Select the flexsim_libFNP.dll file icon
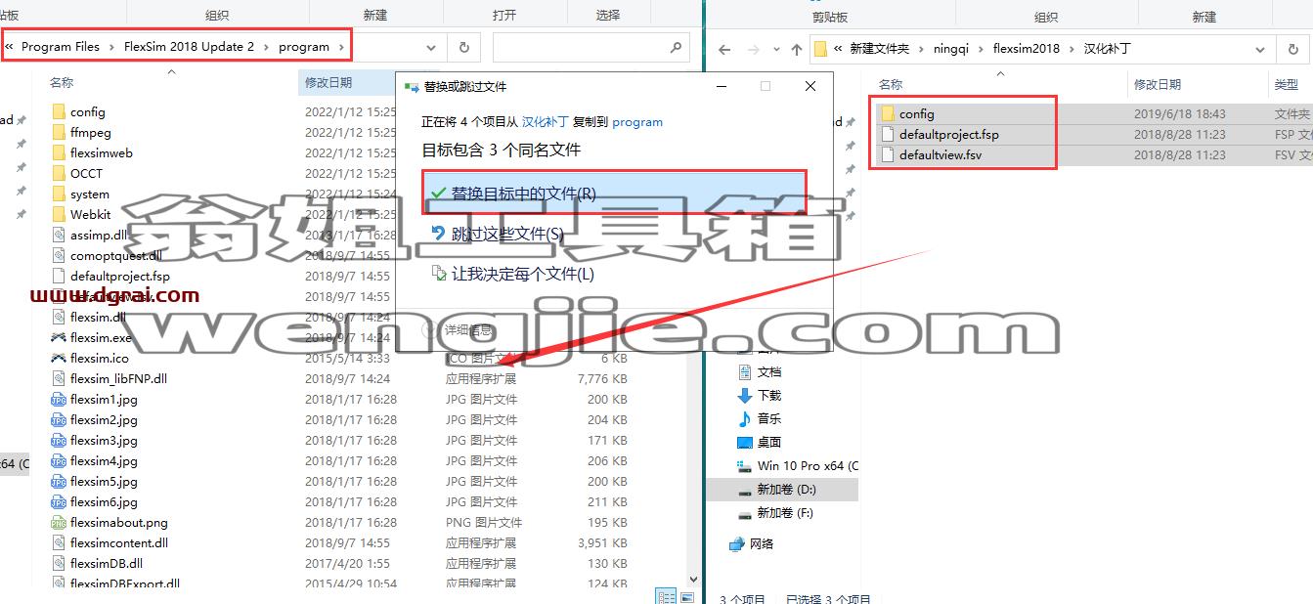Viewport: 1313px width, 604px height. 58,378
